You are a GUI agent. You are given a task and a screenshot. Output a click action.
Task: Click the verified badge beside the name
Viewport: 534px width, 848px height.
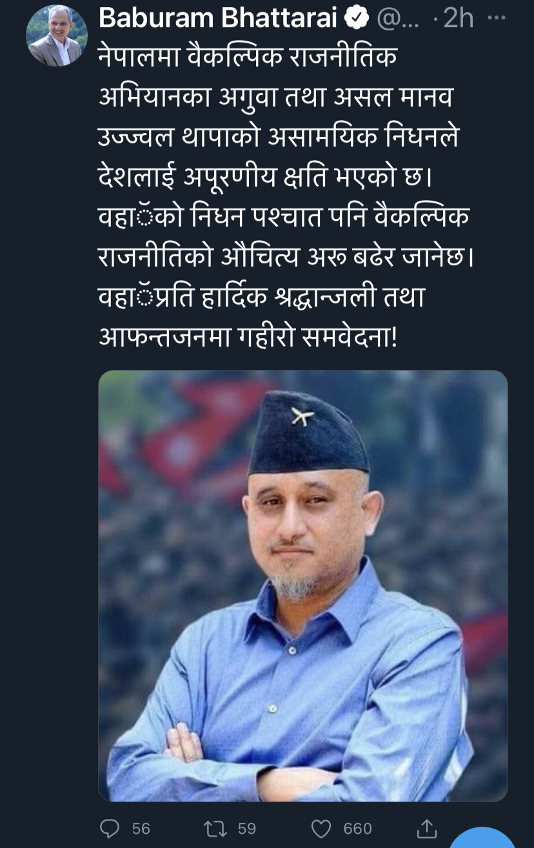[x=355, y=19]
